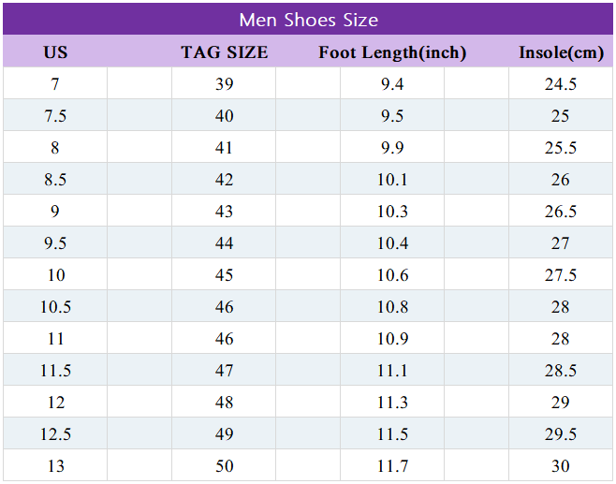Select the foot length 9.4 cell

coord(392,84)
